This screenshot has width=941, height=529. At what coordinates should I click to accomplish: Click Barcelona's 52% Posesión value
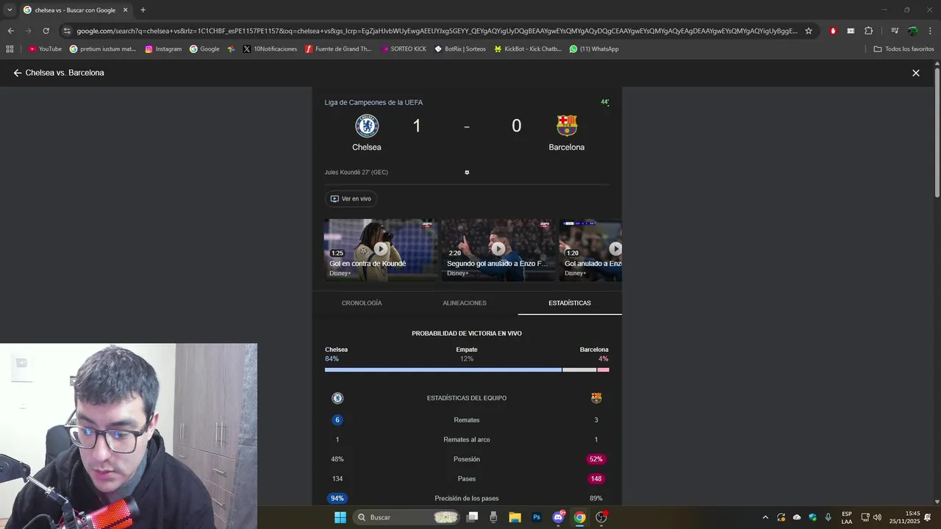[x=596, y=459]
